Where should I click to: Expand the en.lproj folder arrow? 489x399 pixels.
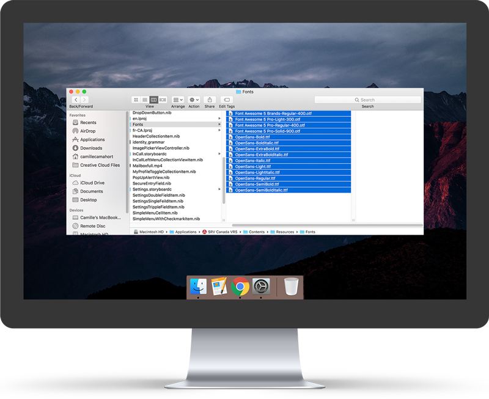click(219, 119)
